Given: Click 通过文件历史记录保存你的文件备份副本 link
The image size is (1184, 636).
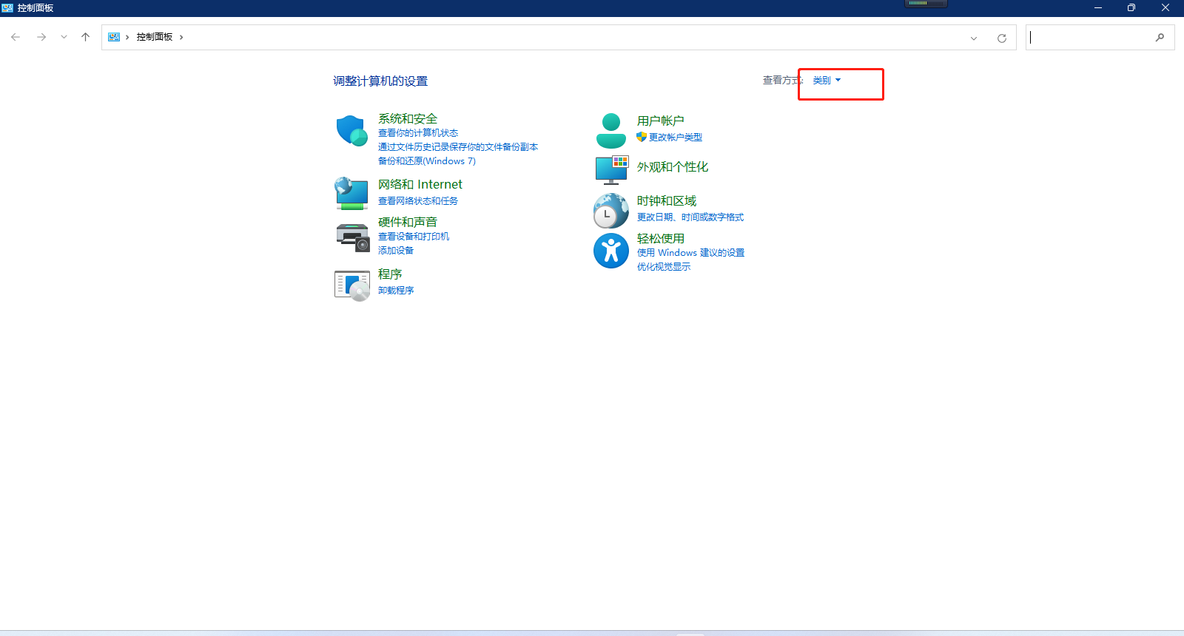Looking at the screenshot, I should (x=458, y=147).
